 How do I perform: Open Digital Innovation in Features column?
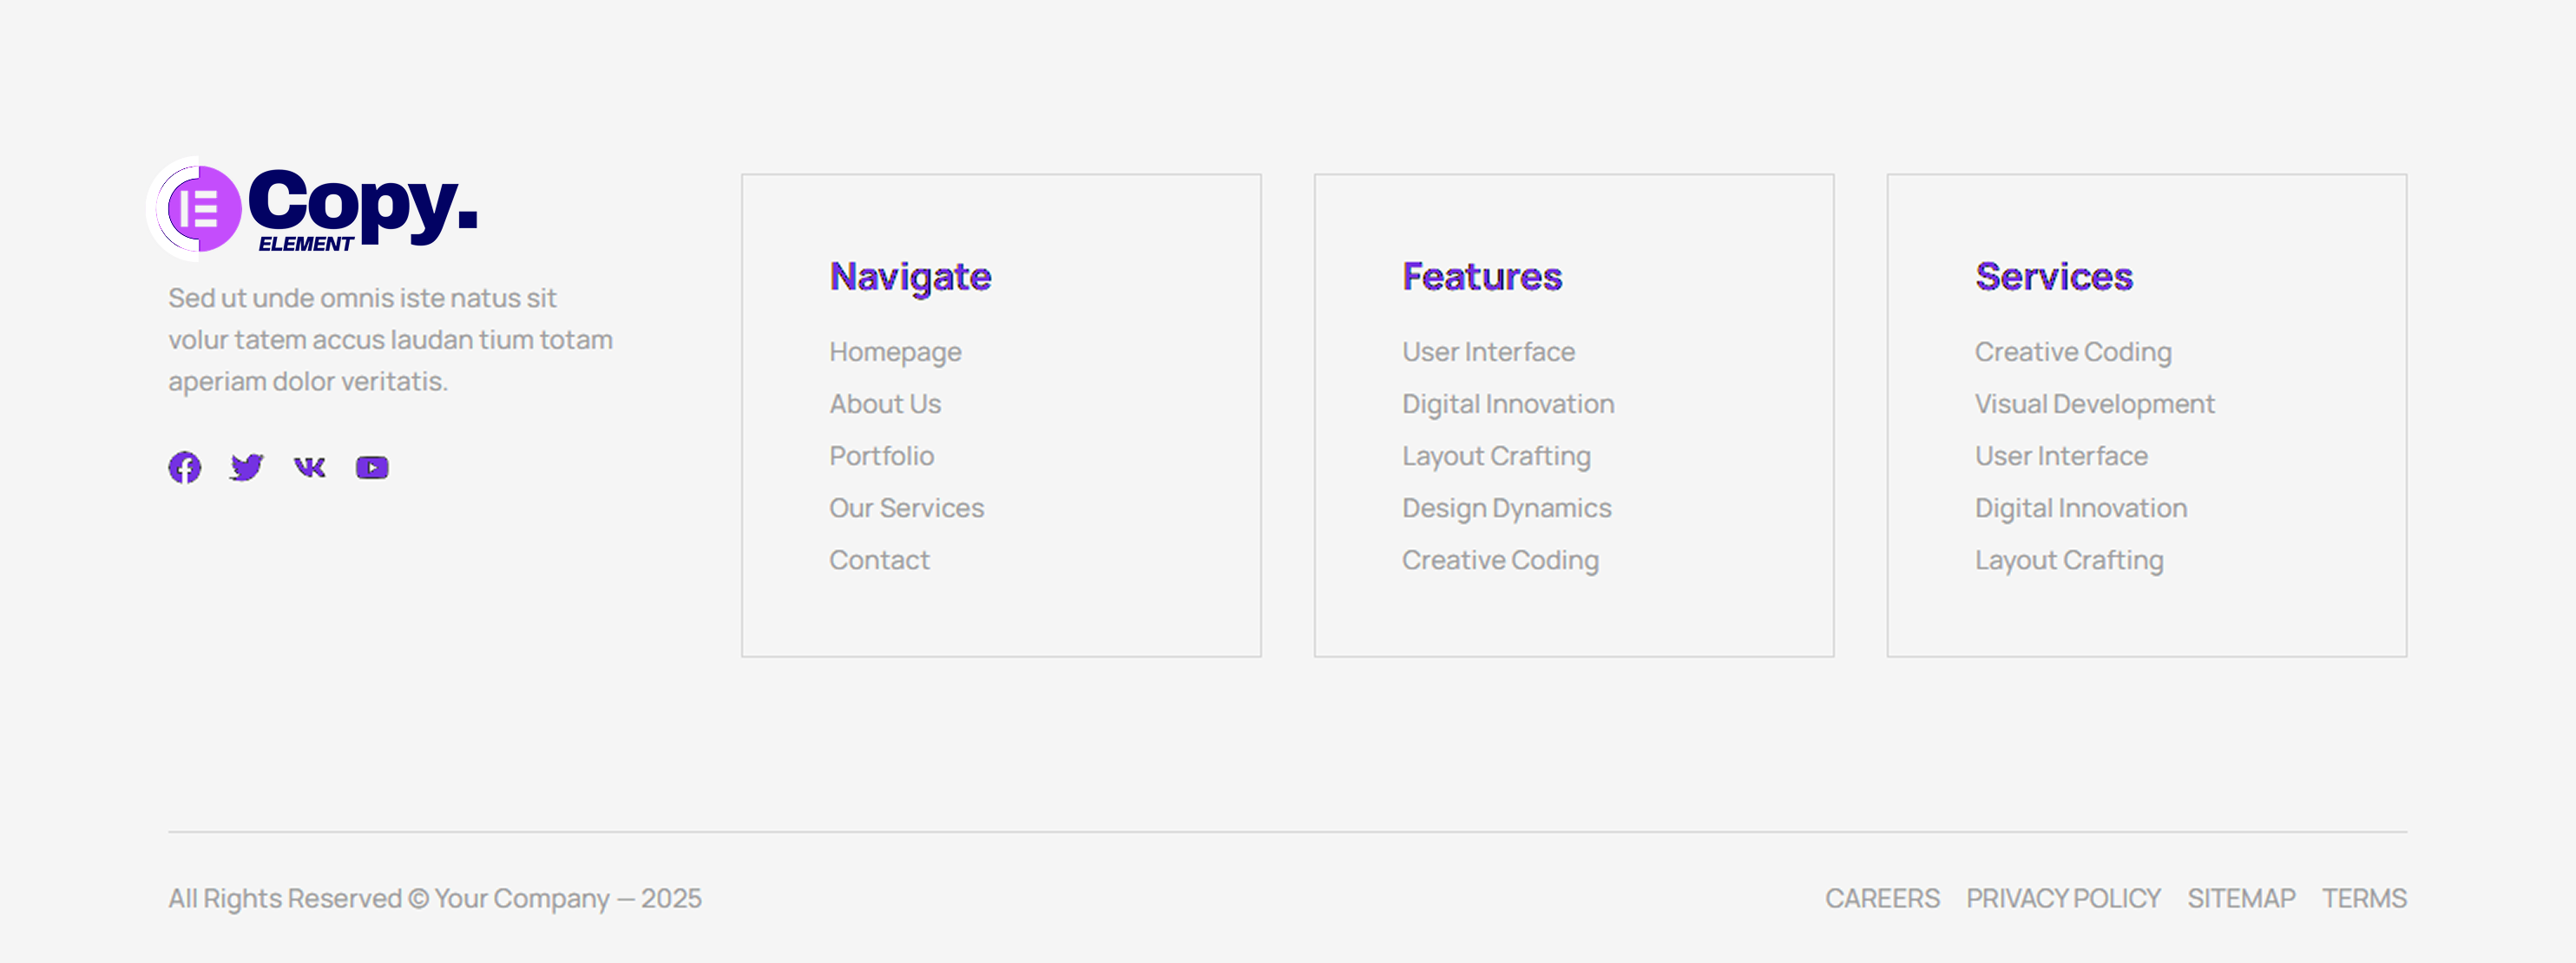coord(1507,404)
